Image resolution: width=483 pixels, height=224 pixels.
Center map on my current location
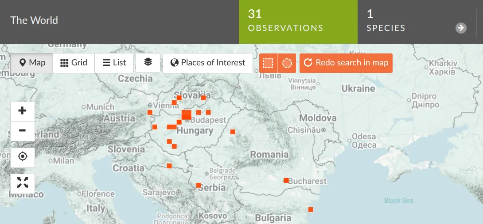22,157
